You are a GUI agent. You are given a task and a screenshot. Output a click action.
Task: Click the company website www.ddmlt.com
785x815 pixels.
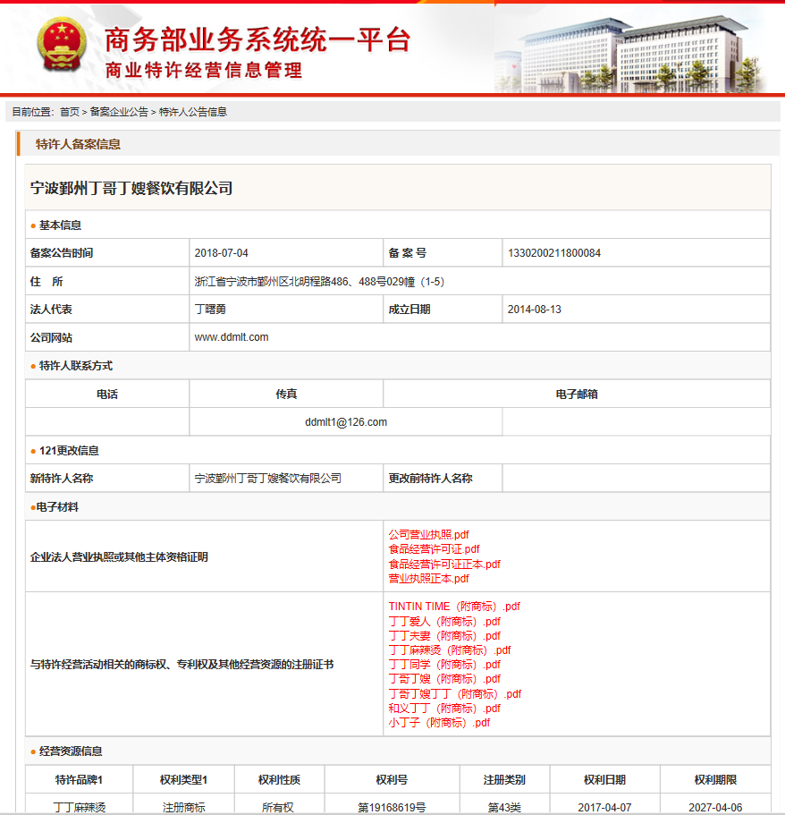(232, 337)
